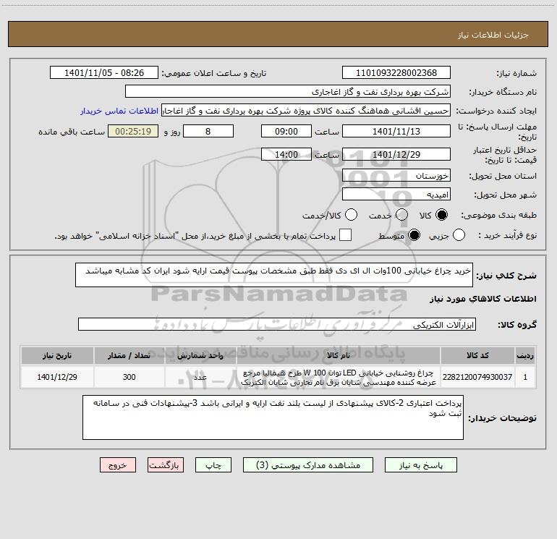
Task: Click the validity time field 14:00
Action: (286, 155)
